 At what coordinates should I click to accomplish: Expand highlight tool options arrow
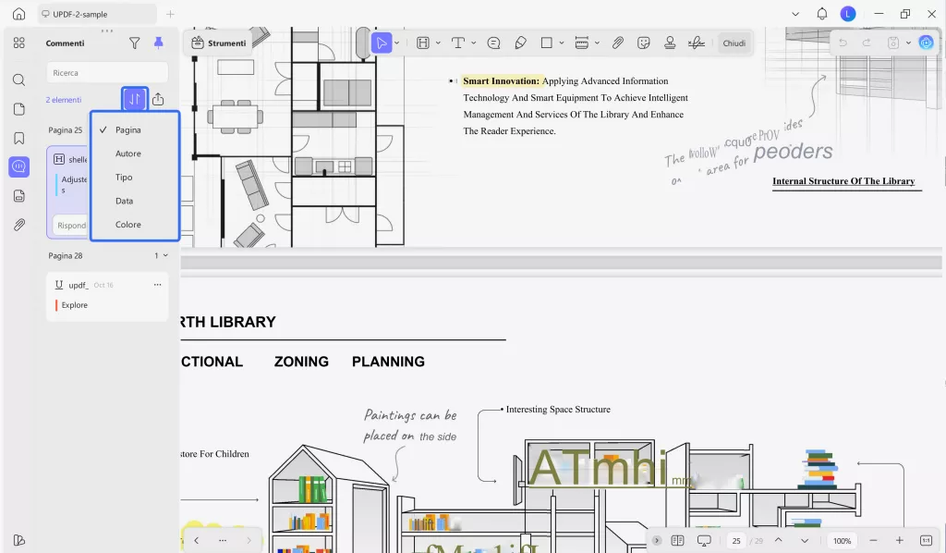click(x=438, y=43)
